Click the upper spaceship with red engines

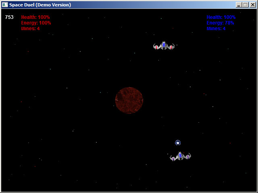point(164,45)
